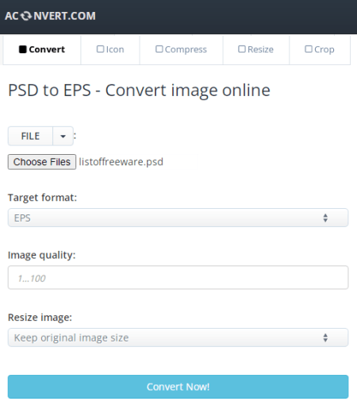The image size is (357, 405).
Task: Focus the Image quality input field
Action: (x=178, y=277)
